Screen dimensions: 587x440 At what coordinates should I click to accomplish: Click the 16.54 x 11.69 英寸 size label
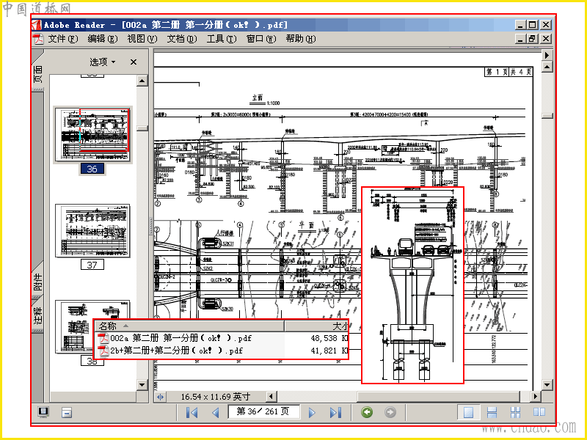[x=215, y=397]
